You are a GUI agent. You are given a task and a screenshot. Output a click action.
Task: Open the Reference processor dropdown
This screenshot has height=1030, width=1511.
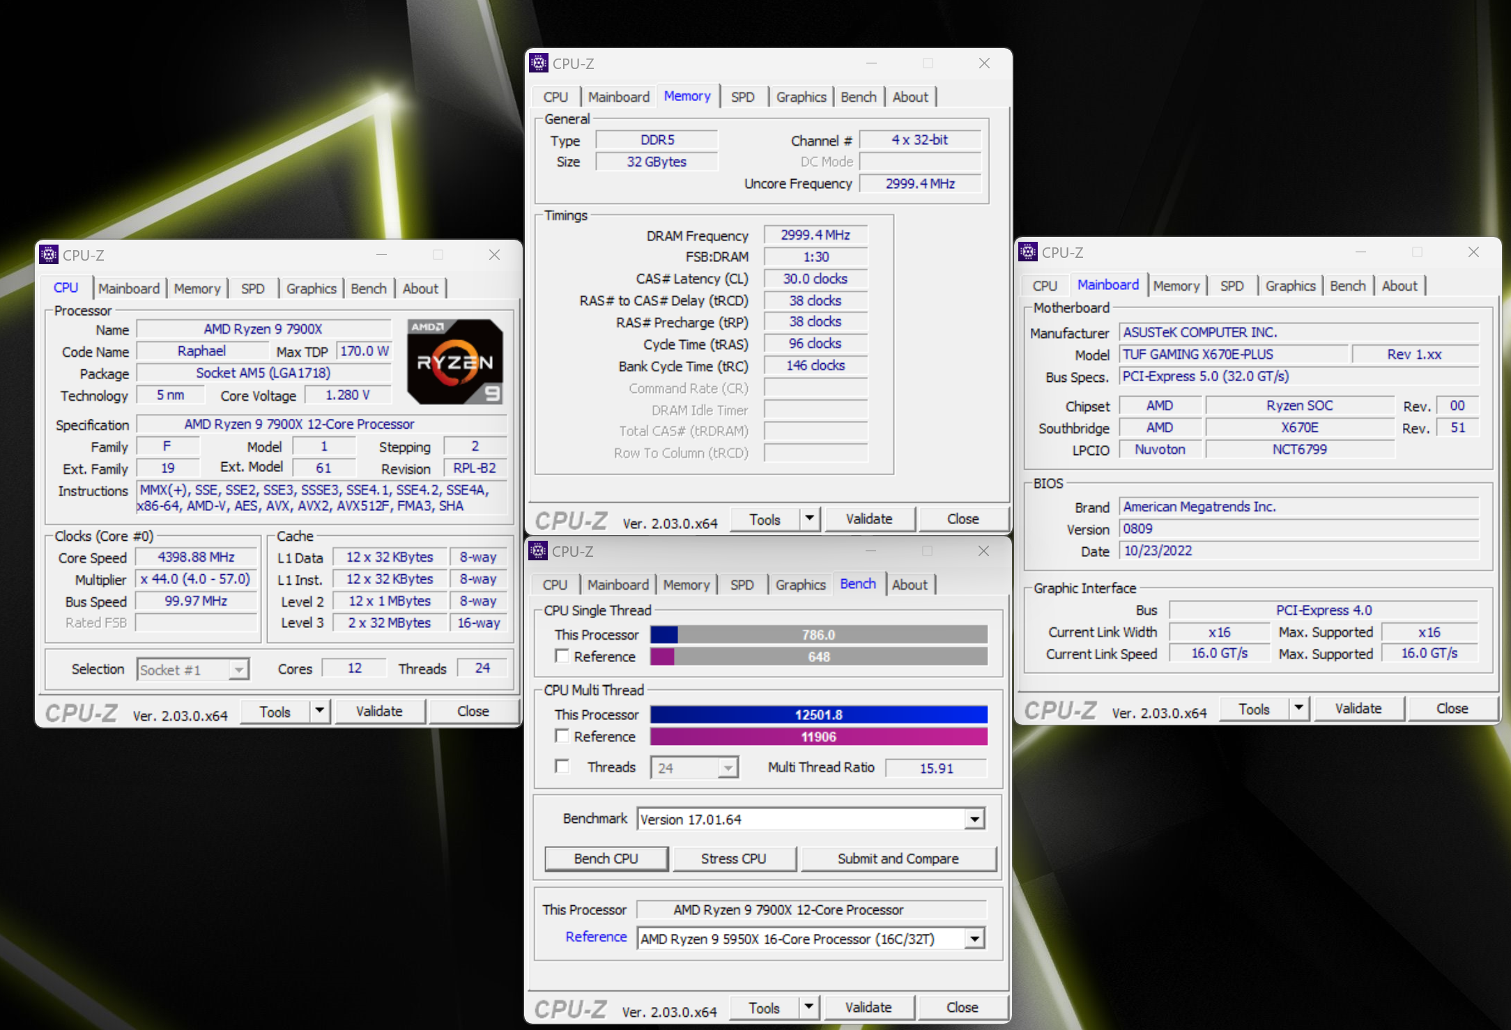(974, 939)
